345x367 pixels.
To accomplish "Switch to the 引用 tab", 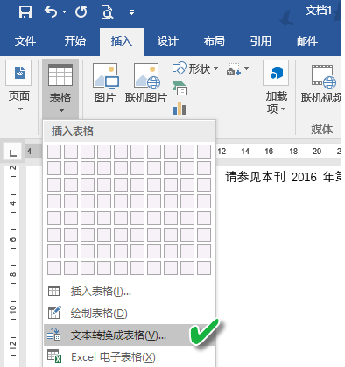I will 261,41.
